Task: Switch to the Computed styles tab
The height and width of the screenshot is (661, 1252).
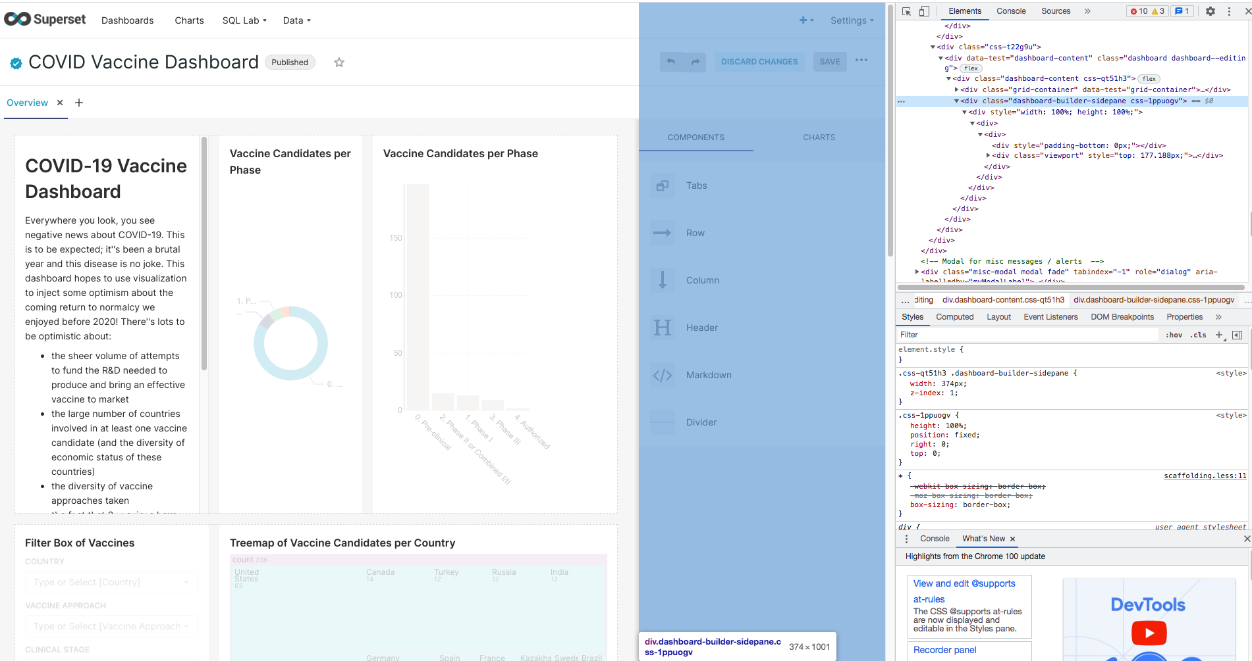Action: pyautogui.click(x=954, y=317)
